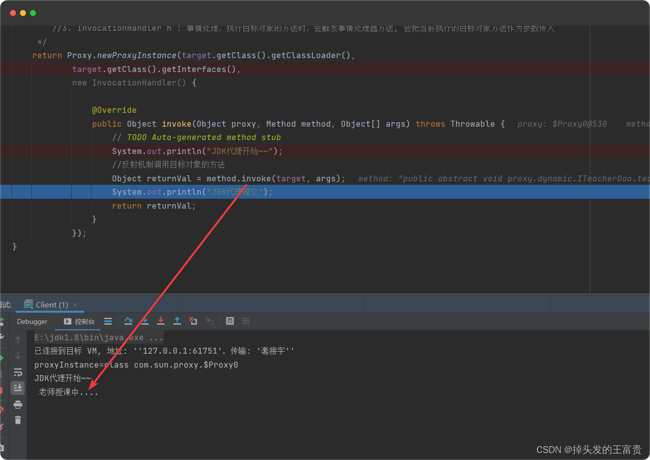This screenshot has width=650, height=460.
Task: Click the line System.out.println("JDK代理开始~~")
Action: pyautogui.click(x=197, y=152)
